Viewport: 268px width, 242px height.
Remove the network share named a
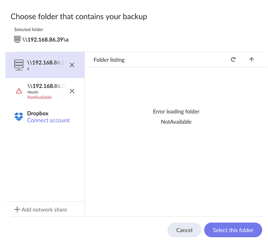72,65
